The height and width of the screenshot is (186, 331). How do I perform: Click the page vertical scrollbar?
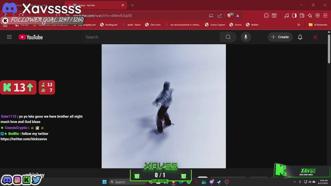tap(329, 49)
